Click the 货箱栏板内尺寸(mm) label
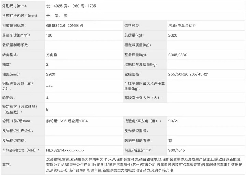Viewport: 246px width, 175px height. (20, 16)
